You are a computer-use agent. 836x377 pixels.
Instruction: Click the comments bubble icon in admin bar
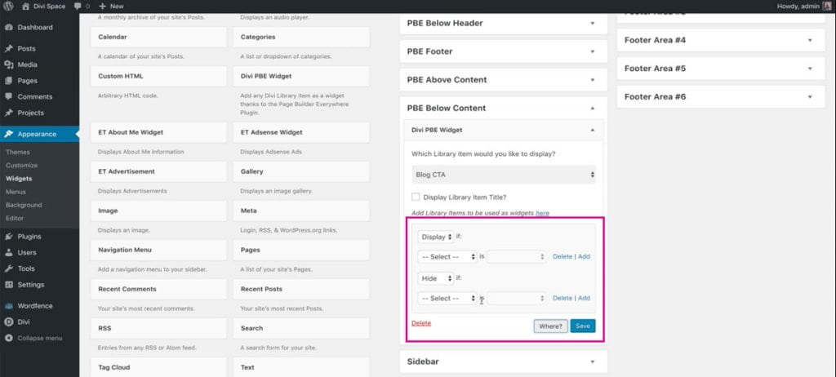(x=78, y=7)
